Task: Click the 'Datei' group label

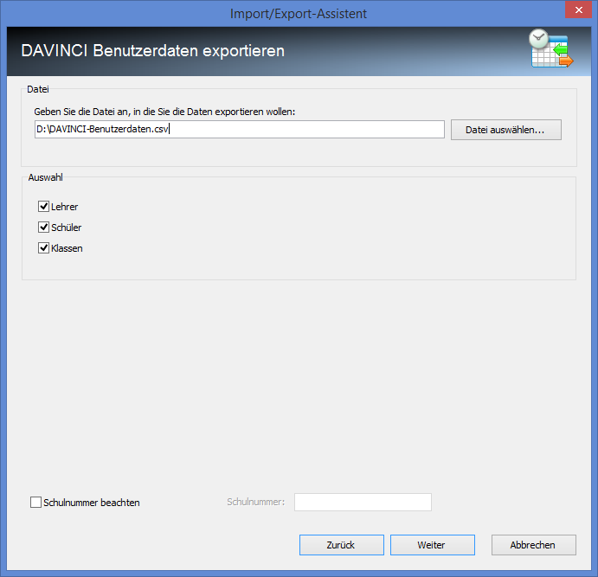Action: click(38, 89)
